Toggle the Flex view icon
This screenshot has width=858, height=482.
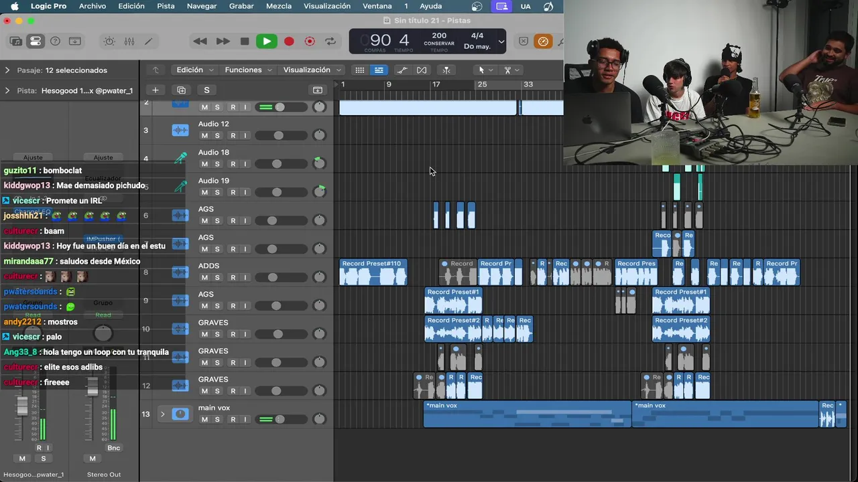(422, 70)
